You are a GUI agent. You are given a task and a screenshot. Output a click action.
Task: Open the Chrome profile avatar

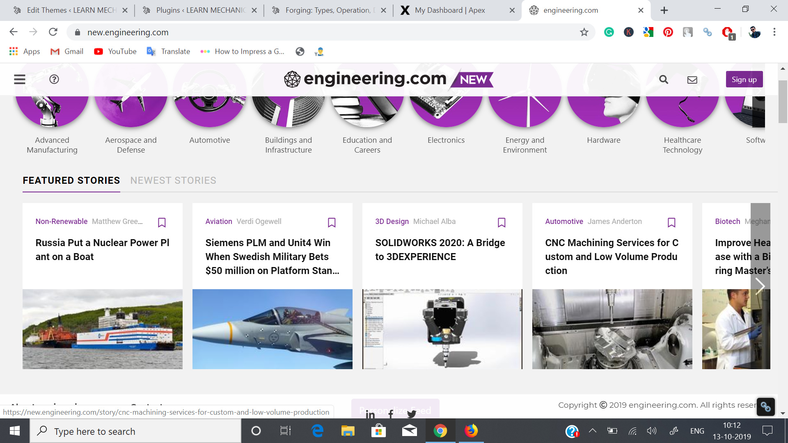point(755,32)
